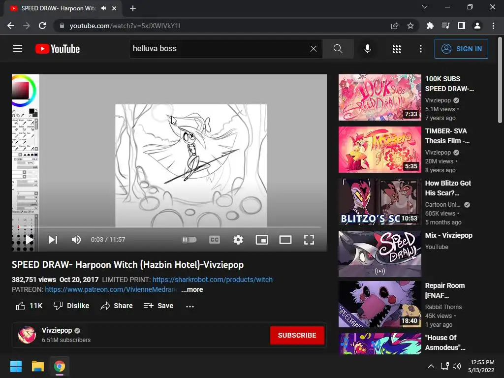
Task: Skip to next video
Action: coord(53,240)
